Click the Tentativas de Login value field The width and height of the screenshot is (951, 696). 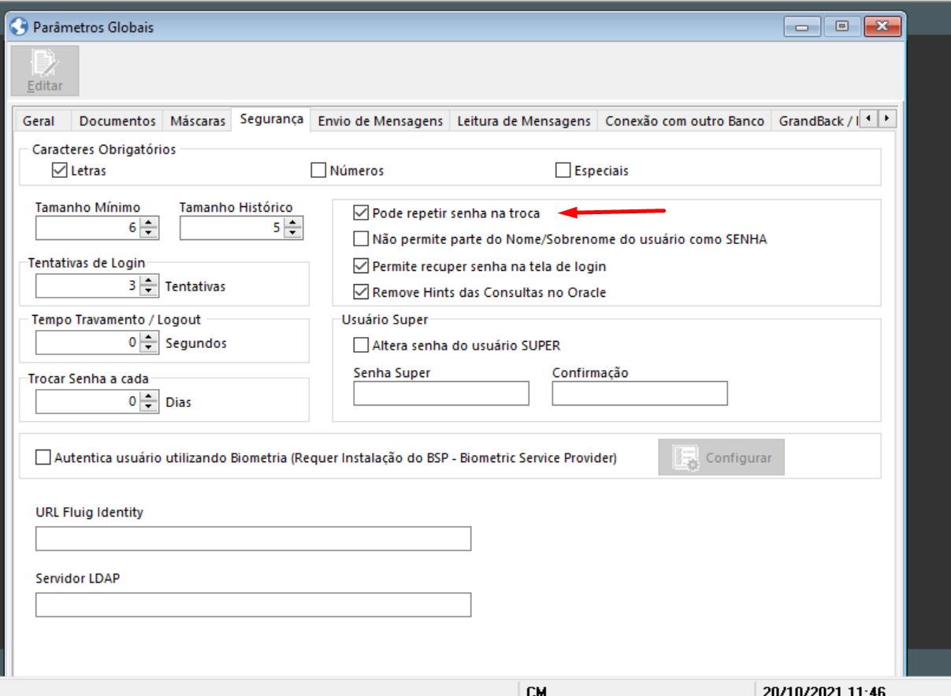tap(88, 286)
